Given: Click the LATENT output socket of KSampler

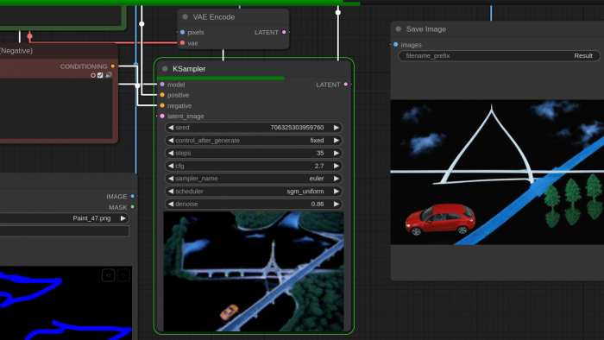Looking at the screenshot, I should click(x=345, y=85).
